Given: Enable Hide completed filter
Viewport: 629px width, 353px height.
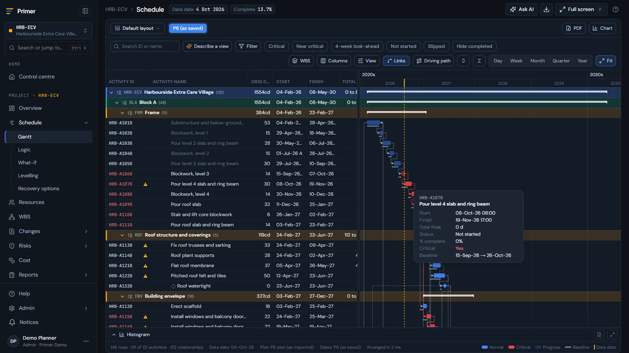Looking at the screenshot, I should click(x=474, y=46).
